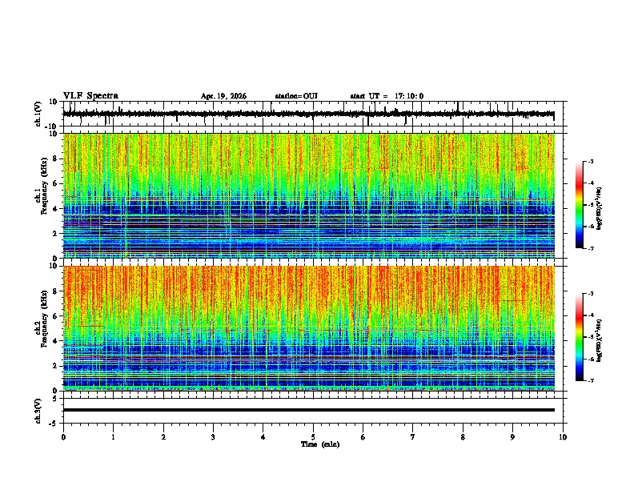Click the 0 minute tick on time axis
The height and width of the screenshot is (490, 634).
pos(63,436)
